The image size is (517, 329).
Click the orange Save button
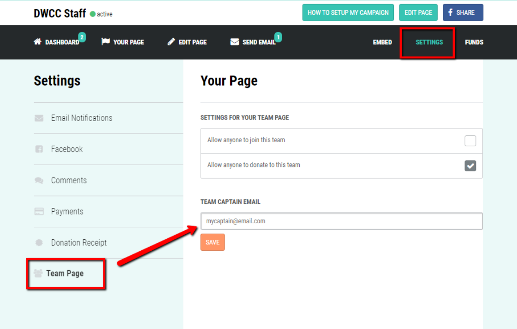(x=212, y=242)
